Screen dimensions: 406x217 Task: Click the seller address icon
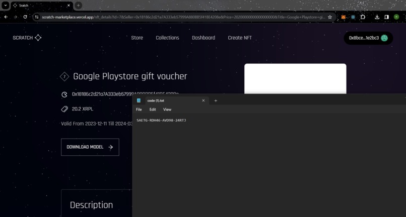pyautogui.click(x=64, y=94)
